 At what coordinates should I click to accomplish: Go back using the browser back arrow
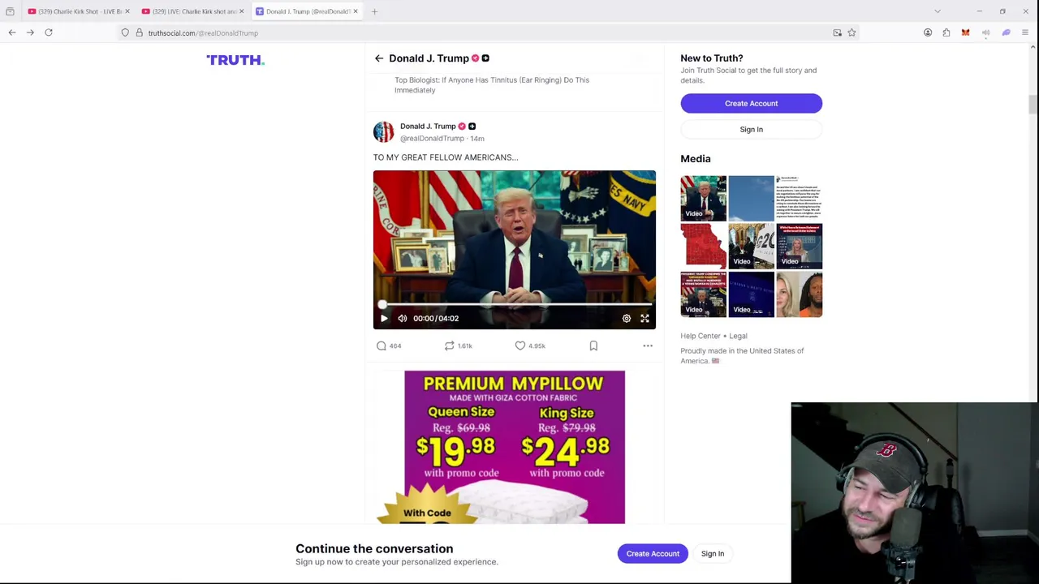coord(12,32)
